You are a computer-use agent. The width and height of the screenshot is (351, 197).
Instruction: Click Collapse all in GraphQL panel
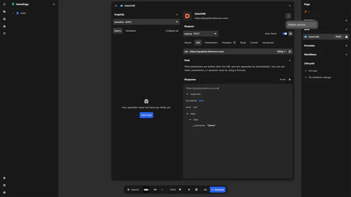pyautogui.click(x=172, y=31)
